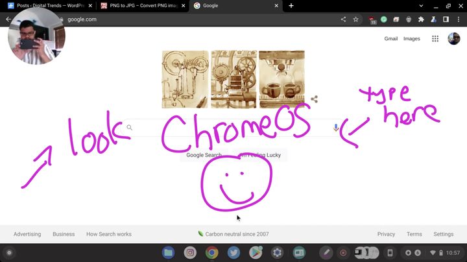Click the magnifier icon in search box
Viewport: 467px width, 262px height.
pos(129,127)
